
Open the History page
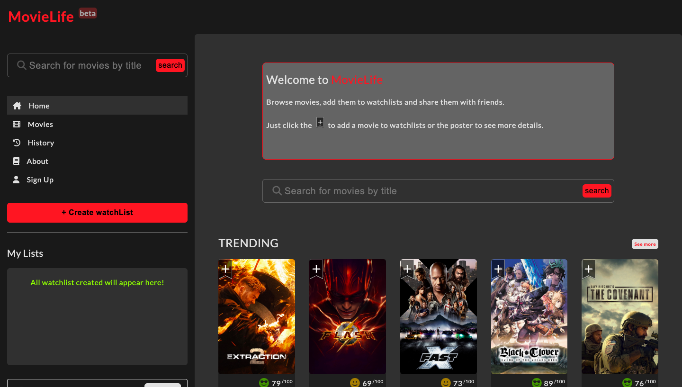[x=97, y=143]
